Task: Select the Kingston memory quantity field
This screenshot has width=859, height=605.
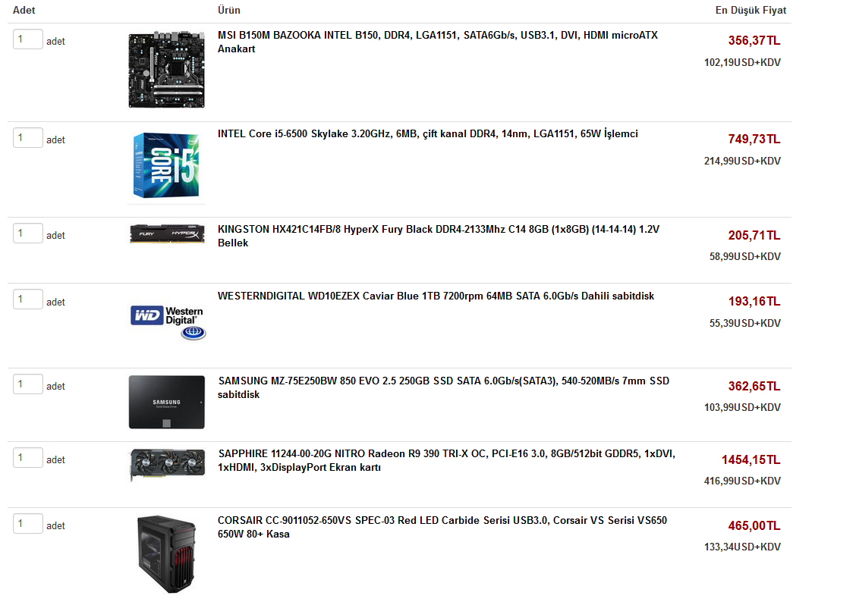Action: click(28, 234)
